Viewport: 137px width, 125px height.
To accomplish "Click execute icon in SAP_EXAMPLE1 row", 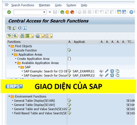I will click(69, 71).
